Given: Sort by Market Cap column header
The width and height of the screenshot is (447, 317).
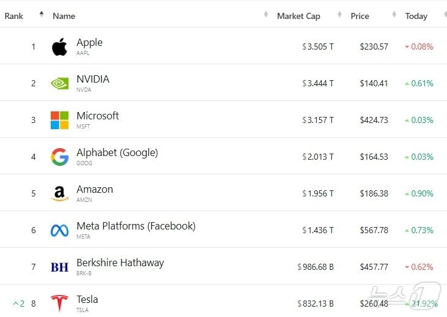Looking at the screenshot, I should point(298,16).
